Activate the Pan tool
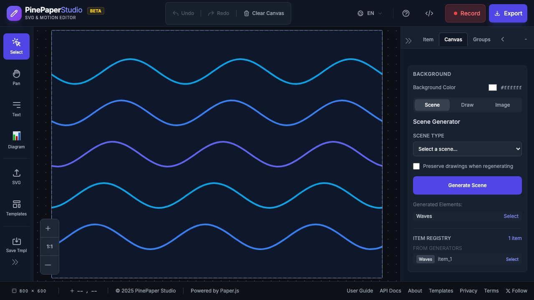This screenshot has width=534, height=300. coord(16,77)
